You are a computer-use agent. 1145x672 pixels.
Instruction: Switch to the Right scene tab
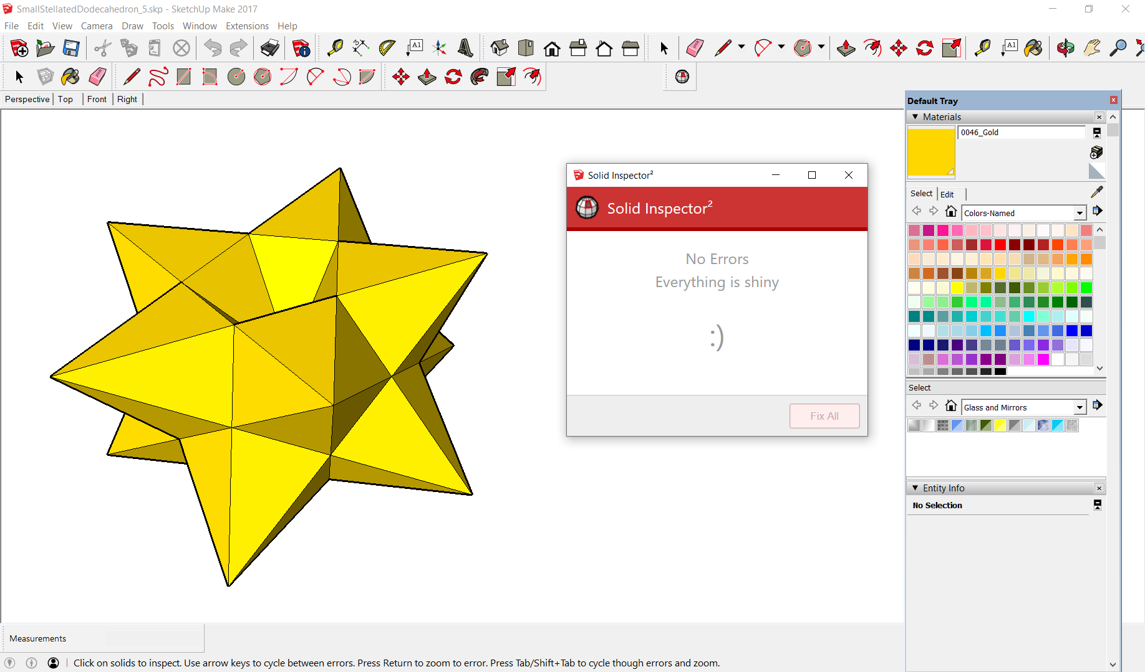[x=127, y=99]
